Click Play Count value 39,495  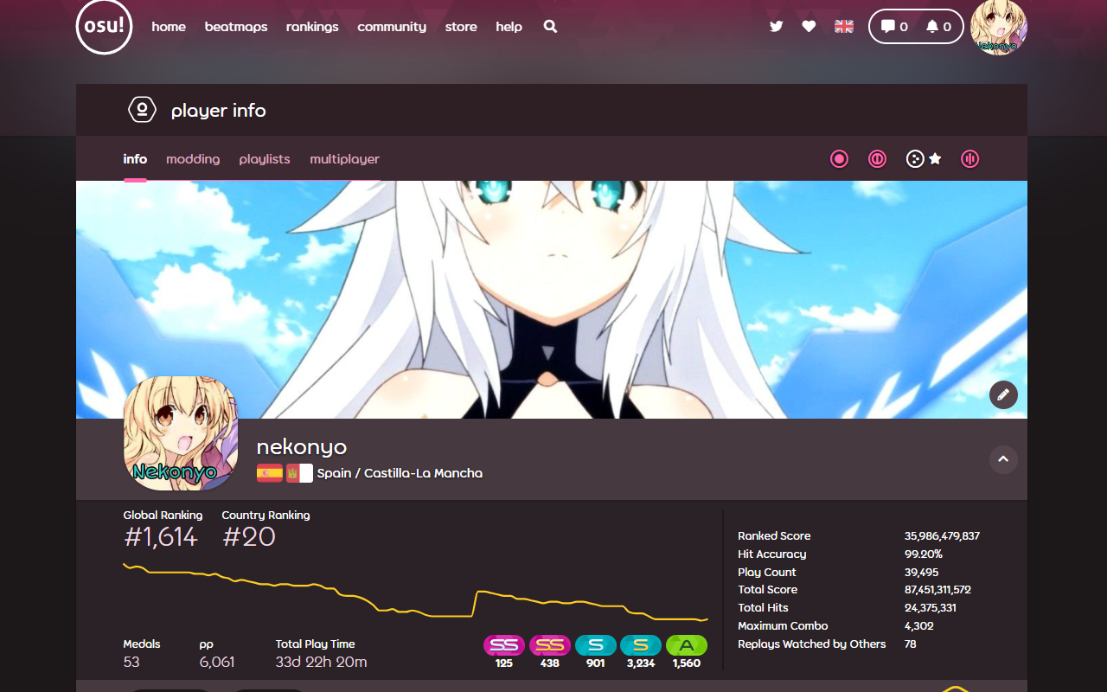pos(922,573)
